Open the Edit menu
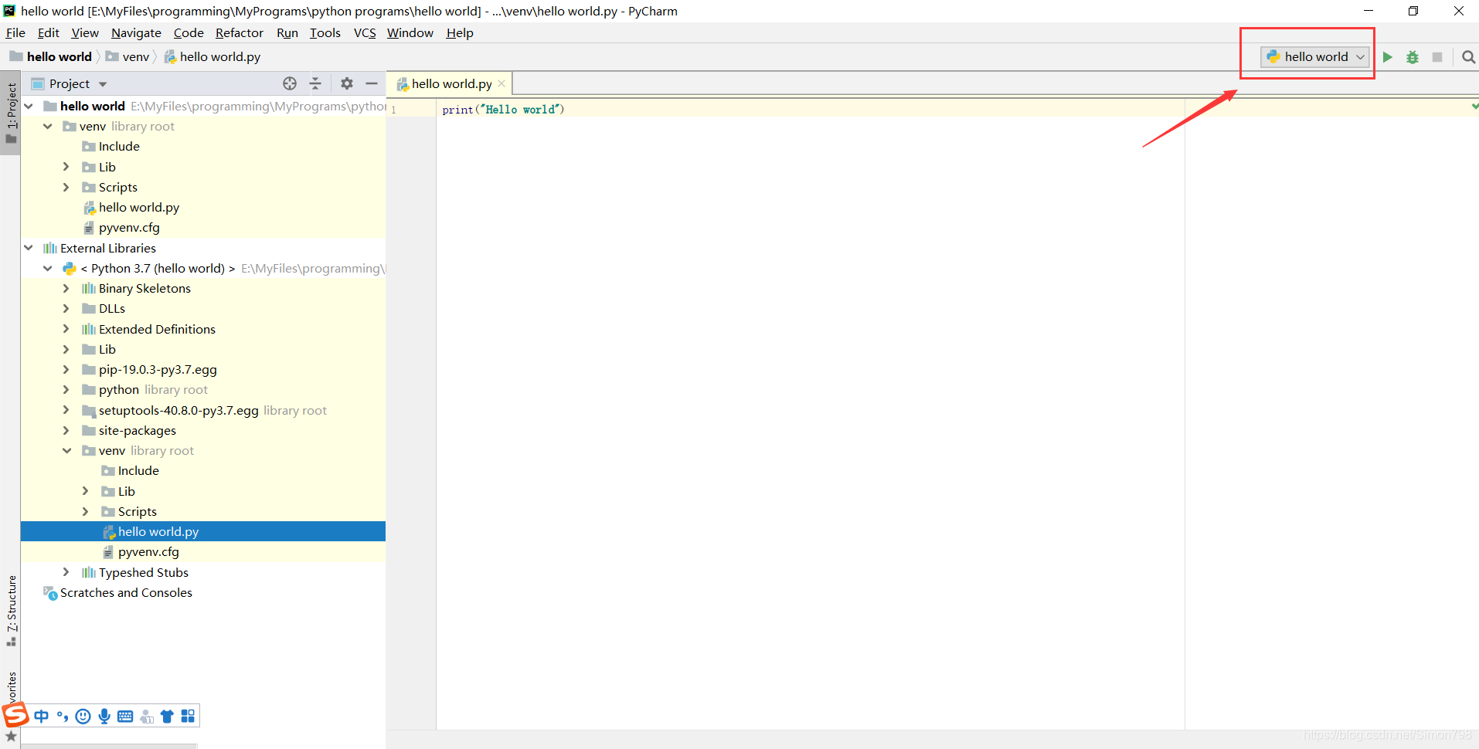 coord(48,32)
